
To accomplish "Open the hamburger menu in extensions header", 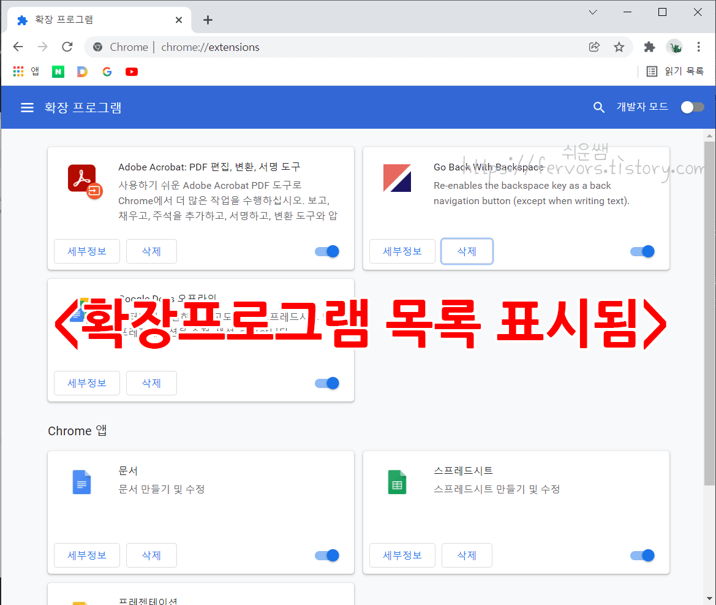I will click(28, 107).
